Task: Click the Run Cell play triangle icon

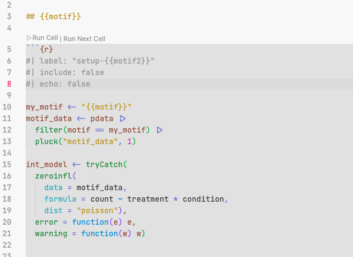Action: click(29, 38)
